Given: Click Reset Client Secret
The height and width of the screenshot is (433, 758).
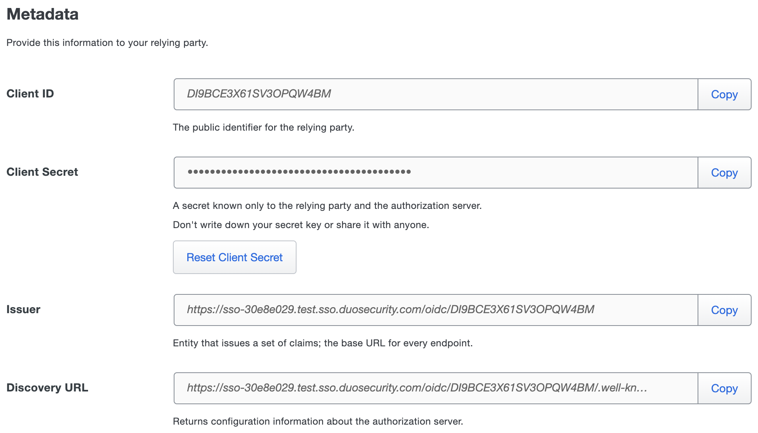Looking at the screenshot, I should tap(234, 257).
